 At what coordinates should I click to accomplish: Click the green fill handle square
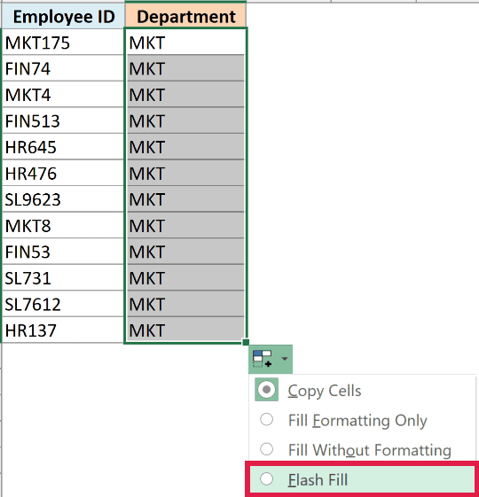pyautogui.click(x=246, y=342)
